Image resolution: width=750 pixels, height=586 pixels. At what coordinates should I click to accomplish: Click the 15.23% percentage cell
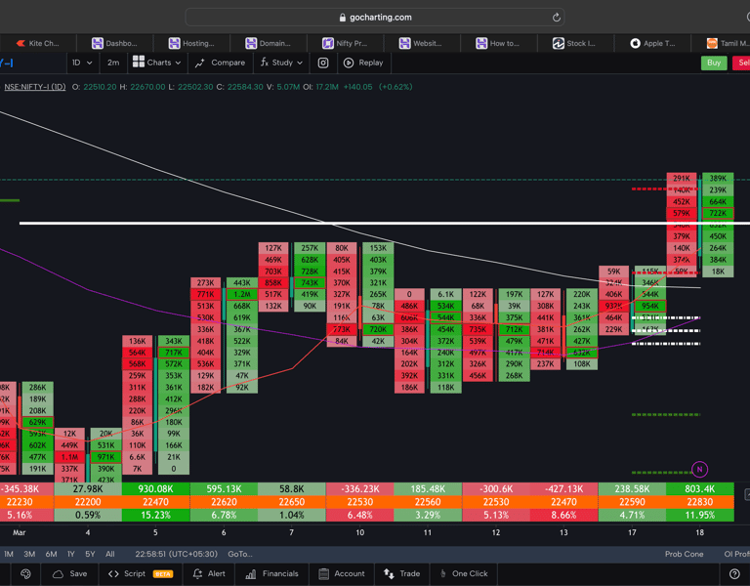[x=156, y=516]
